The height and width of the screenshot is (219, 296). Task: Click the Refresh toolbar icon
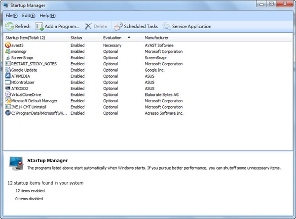point(10,26)
